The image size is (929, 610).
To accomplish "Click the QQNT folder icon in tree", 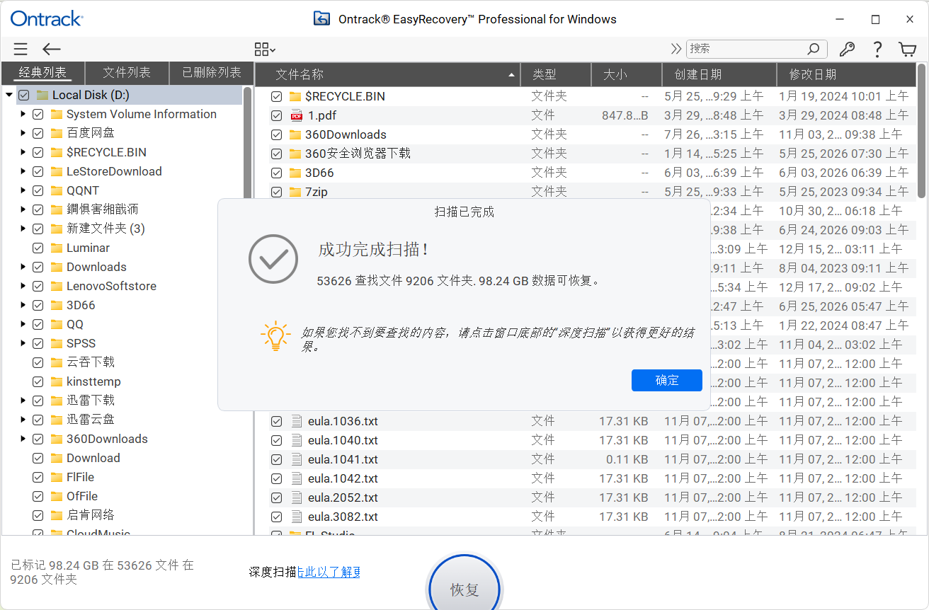I will (x=57, y=190).
